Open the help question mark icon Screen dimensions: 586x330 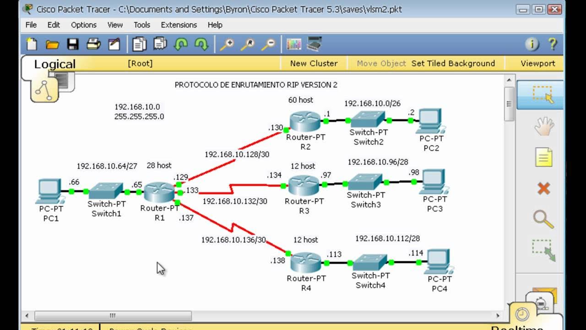pyautogui.click(x=553, y=44)
